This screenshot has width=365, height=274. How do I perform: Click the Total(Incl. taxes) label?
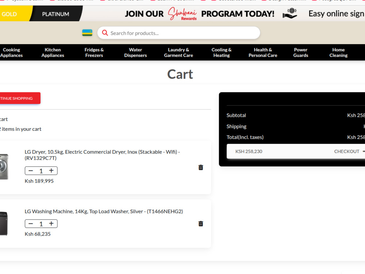(245, 137)
